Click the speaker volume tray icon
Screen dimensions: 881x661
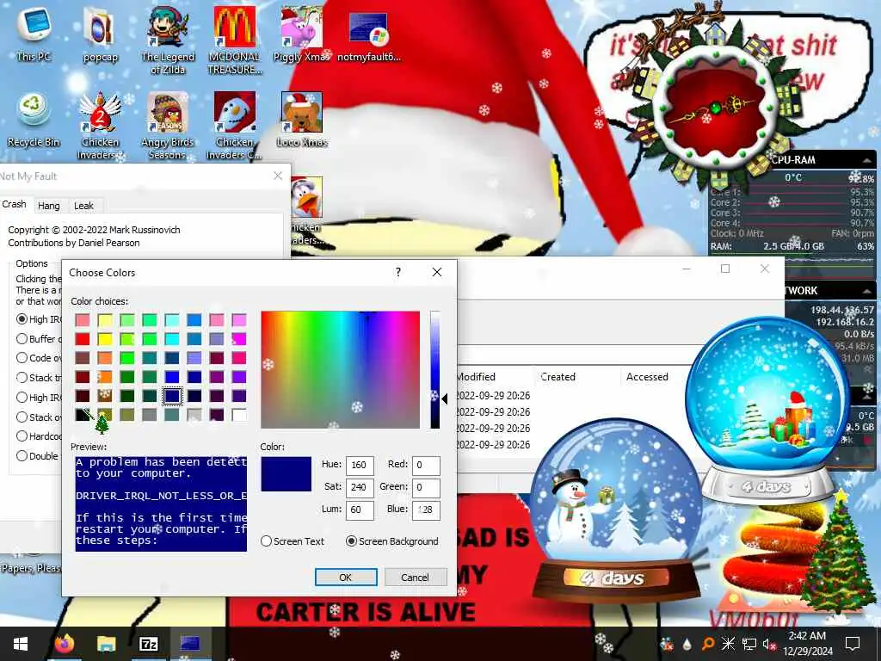coord(768,644)
